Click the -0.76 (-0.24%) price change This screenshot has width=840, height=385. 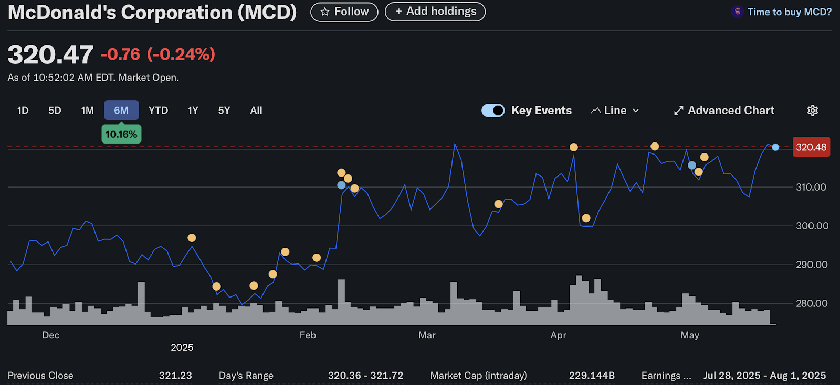pyautogui.click(x=158, y=54)
